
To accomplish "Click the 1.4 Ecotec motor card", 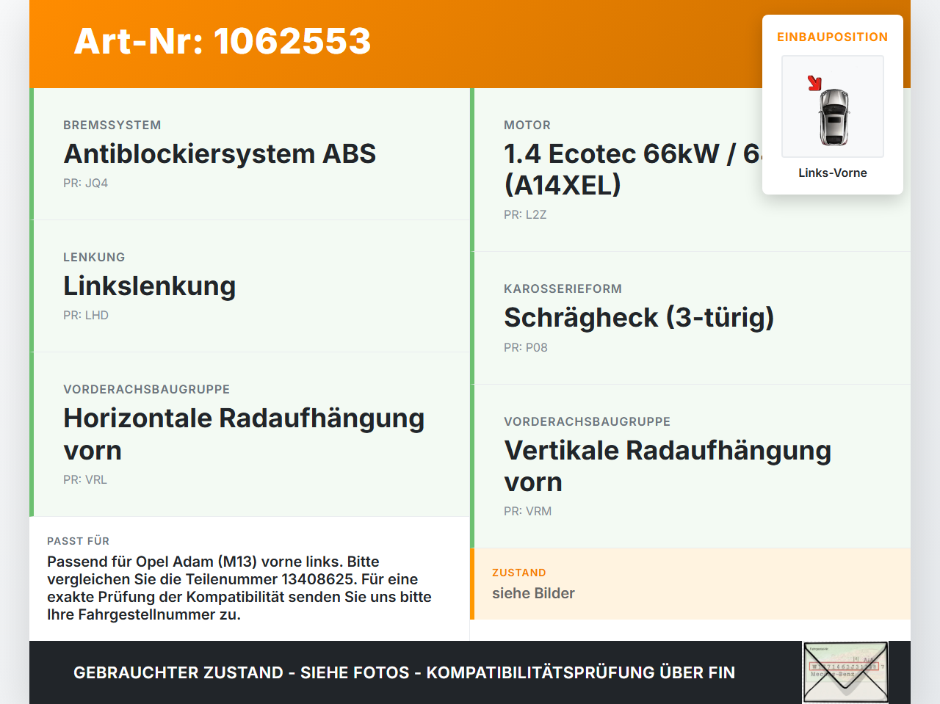I will pyautogui.click(x=690, y=170).
